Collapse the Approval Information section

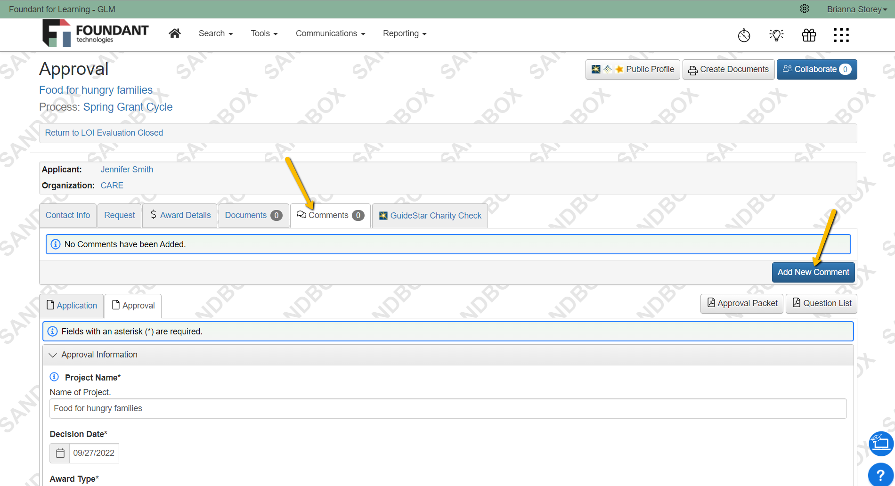(53, 355)
